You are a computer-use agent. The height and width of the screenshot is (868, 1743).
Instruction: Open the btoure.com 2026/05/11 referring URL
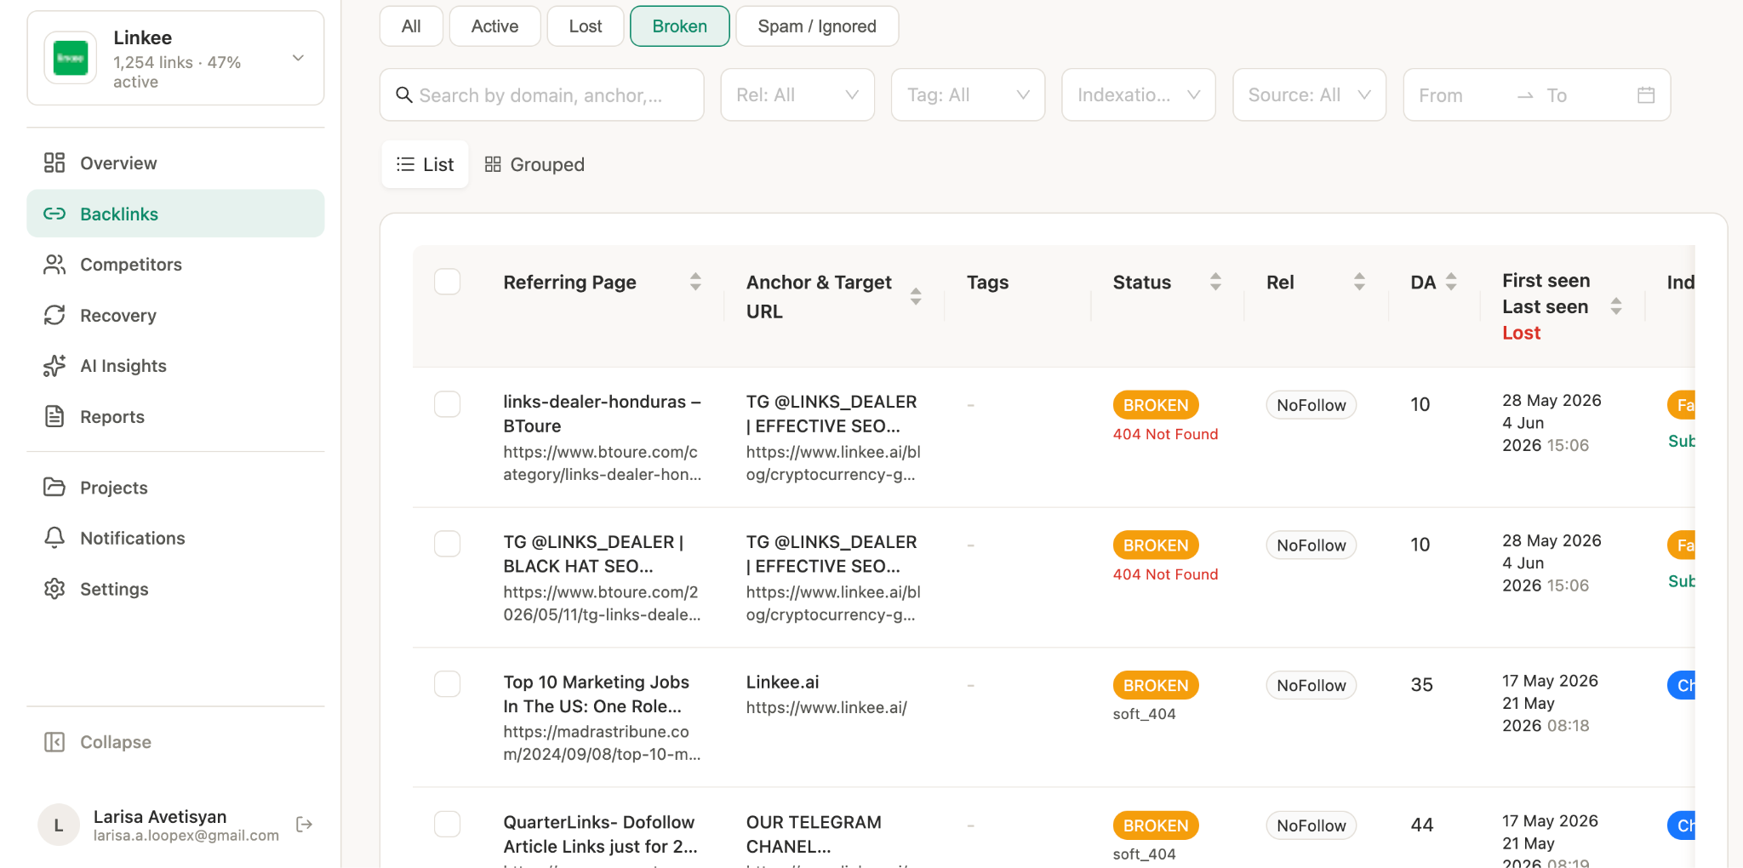[603, 603]
